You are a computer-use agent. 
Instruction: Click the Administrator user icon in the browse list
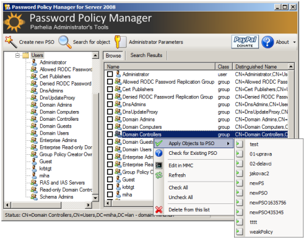pos(118,74)
